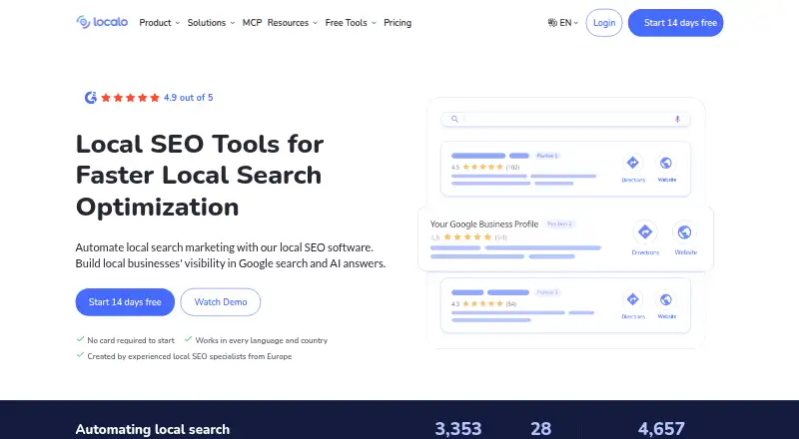This screenshot has width=799, height=439.
Task: Click the search magnifier icon in mockup
Action: 454,119
